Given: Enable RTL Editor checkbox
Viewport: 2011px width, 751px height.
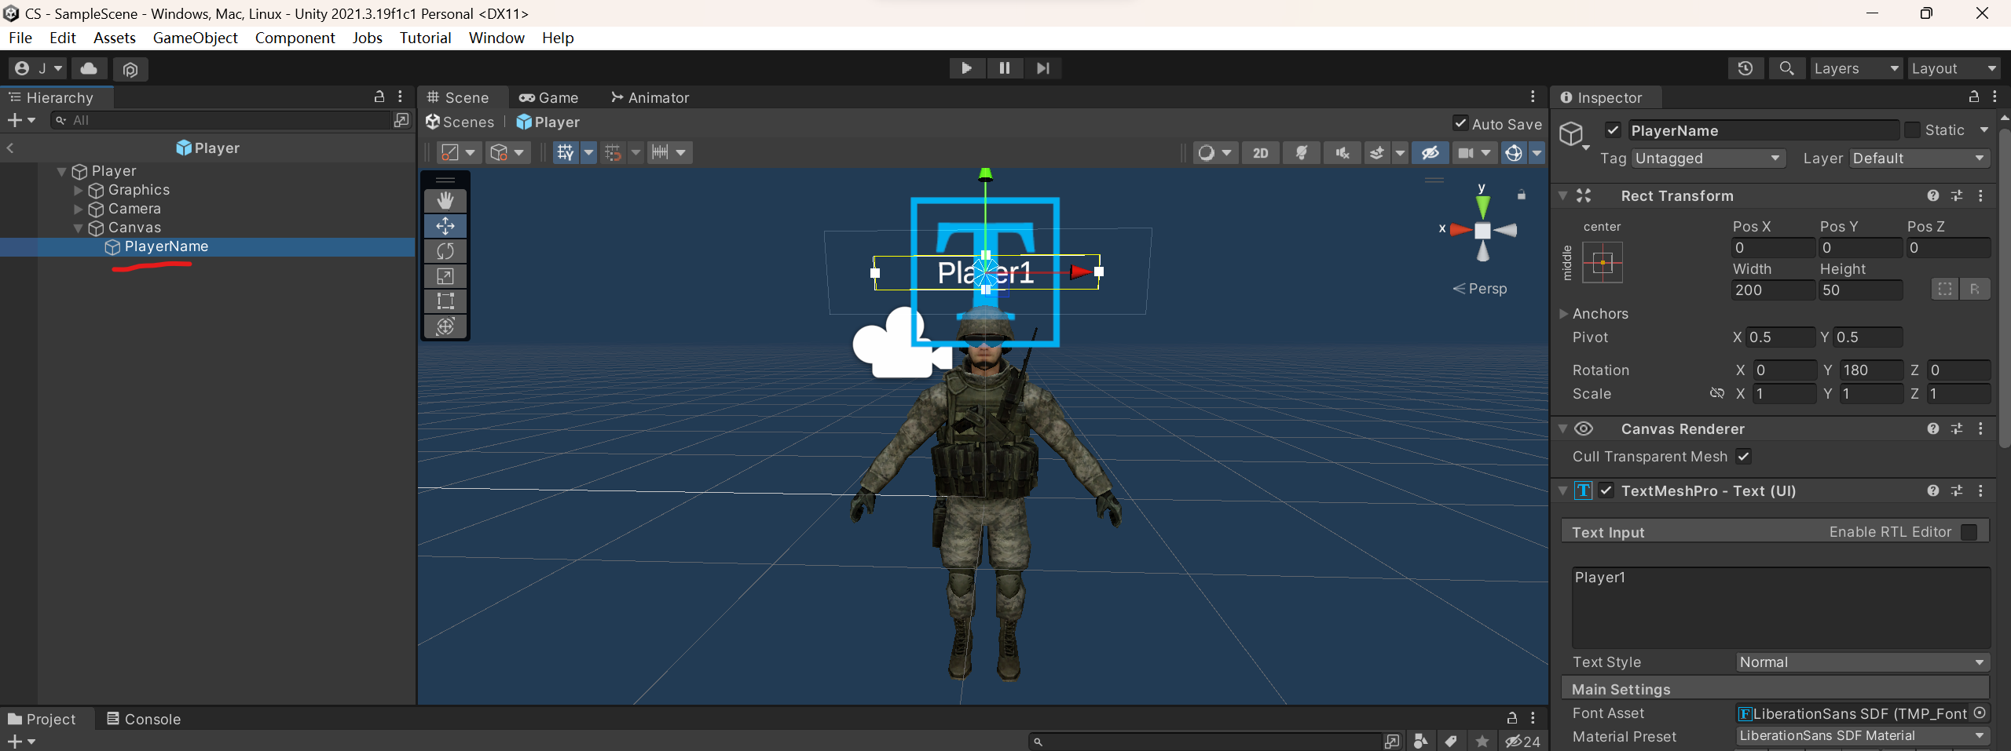Looking at the screenshot, I should pos(1969,532).
